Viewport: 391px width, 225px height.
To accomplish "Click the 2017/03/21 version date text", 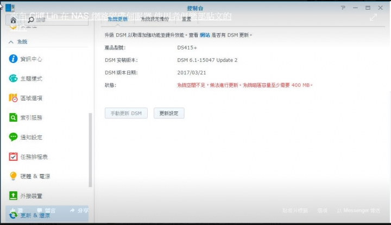I will (x=192, y=73).
